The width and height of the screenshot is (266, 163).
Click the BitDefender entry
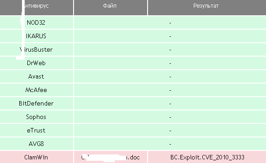(36, 103)
